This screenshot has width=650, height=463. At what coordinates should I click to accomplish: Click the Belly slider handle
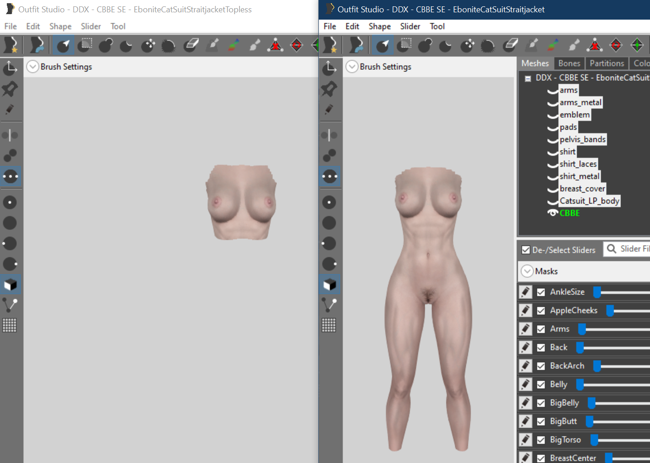point(580,385)
